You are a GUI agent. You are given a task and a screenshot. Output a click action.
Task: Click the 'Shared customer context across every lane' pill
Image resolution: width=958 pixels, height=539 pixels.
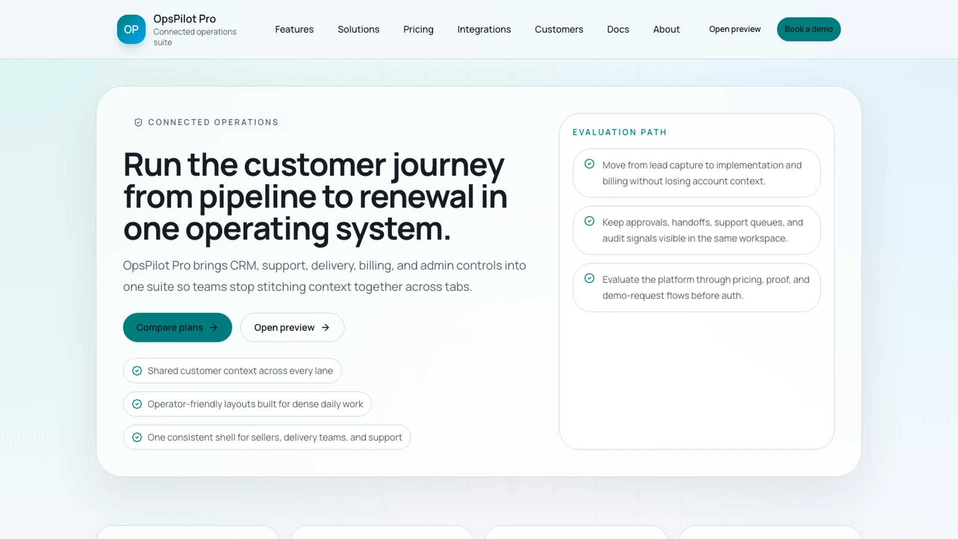[232, 371]
